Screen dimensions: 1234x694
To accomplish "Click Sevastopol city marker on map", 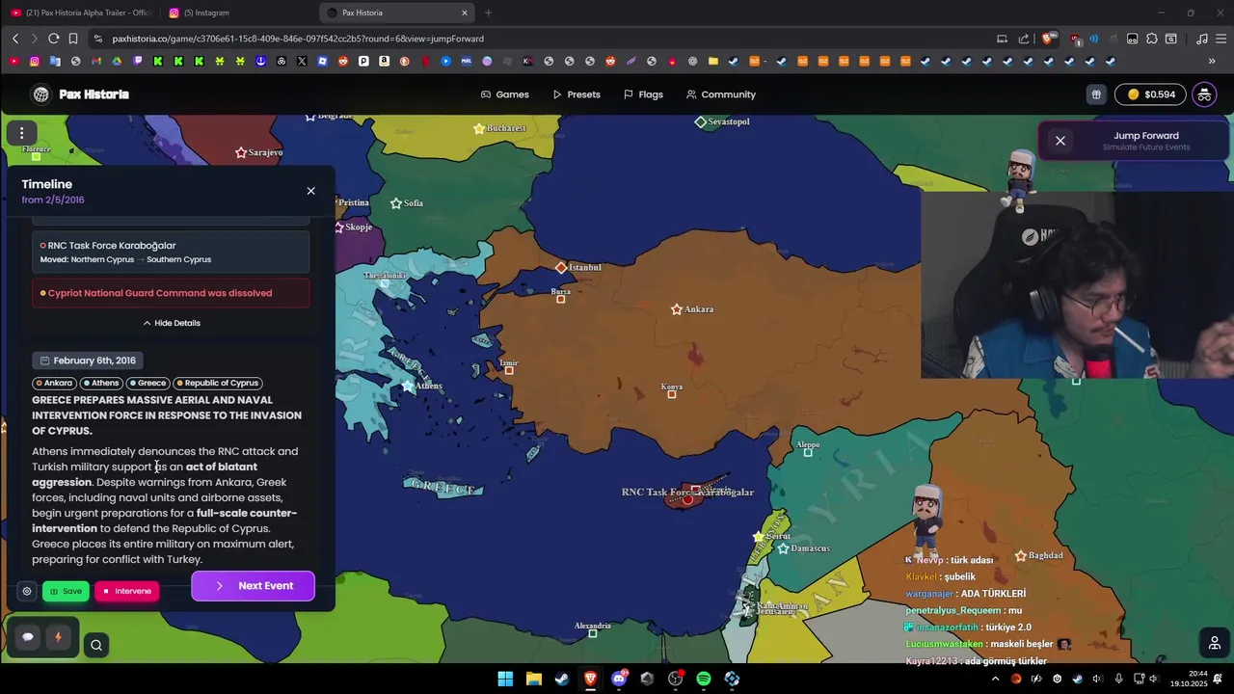I will 701,122.
